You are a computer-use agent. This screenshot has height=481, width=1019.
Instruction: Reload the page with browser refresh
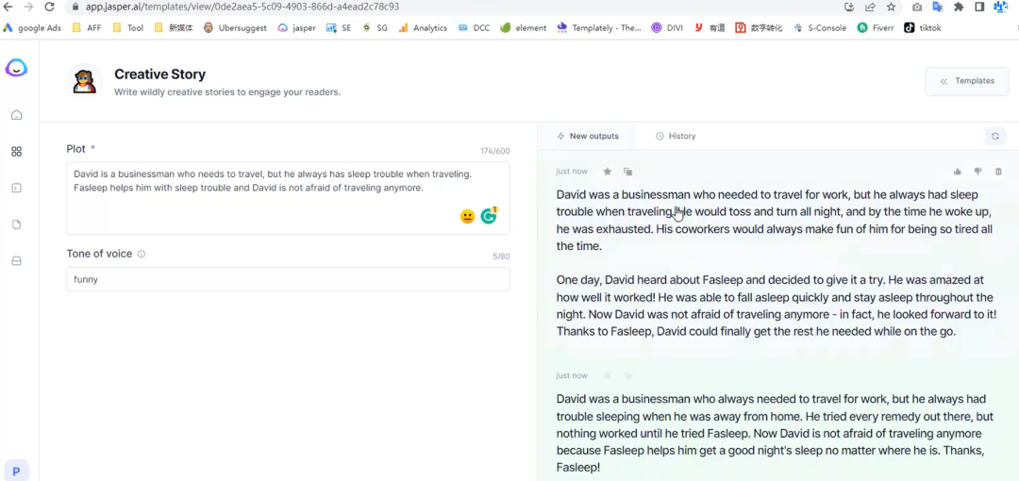tap(49, 7)
